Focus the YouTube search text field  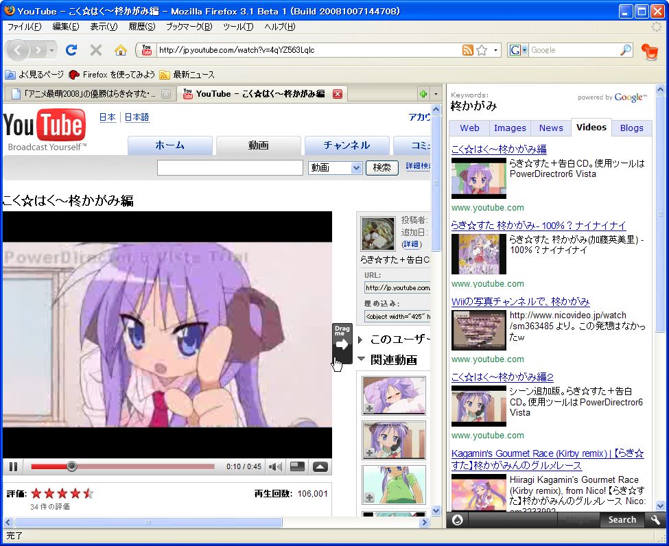tap(230, 167)
